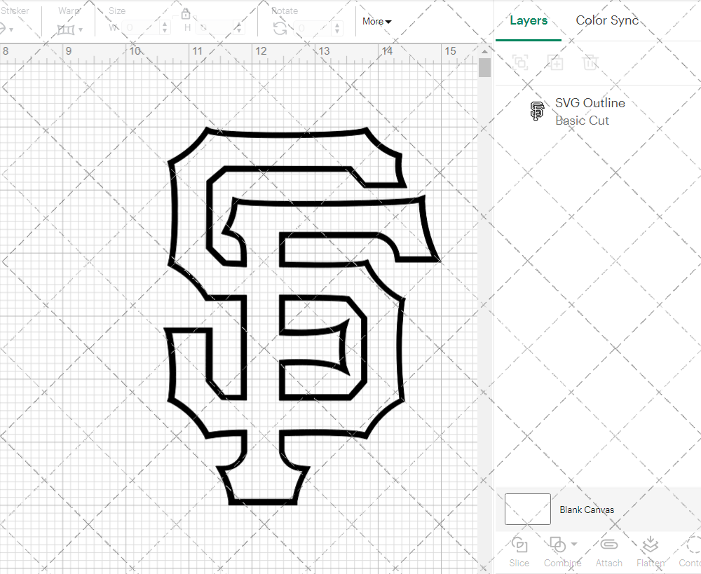Click the width size input field
Viewport: 701px width, 574px height.
140,28
